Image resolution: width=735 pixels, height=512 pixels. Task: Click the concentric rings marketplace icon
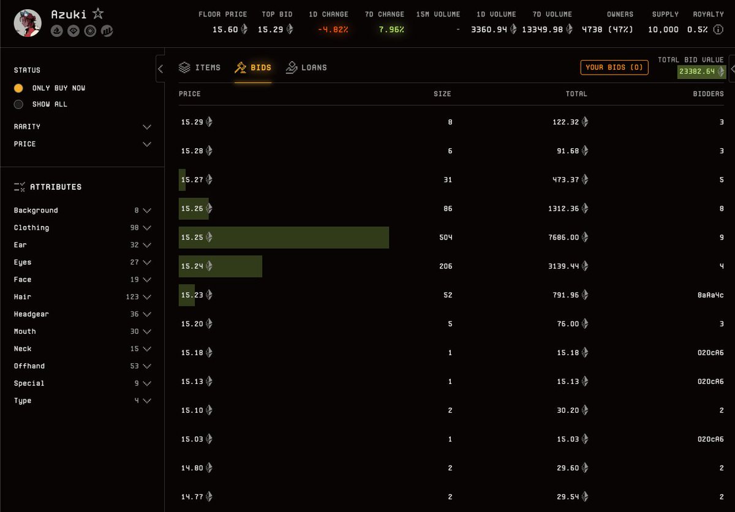(x=90, y=31)
